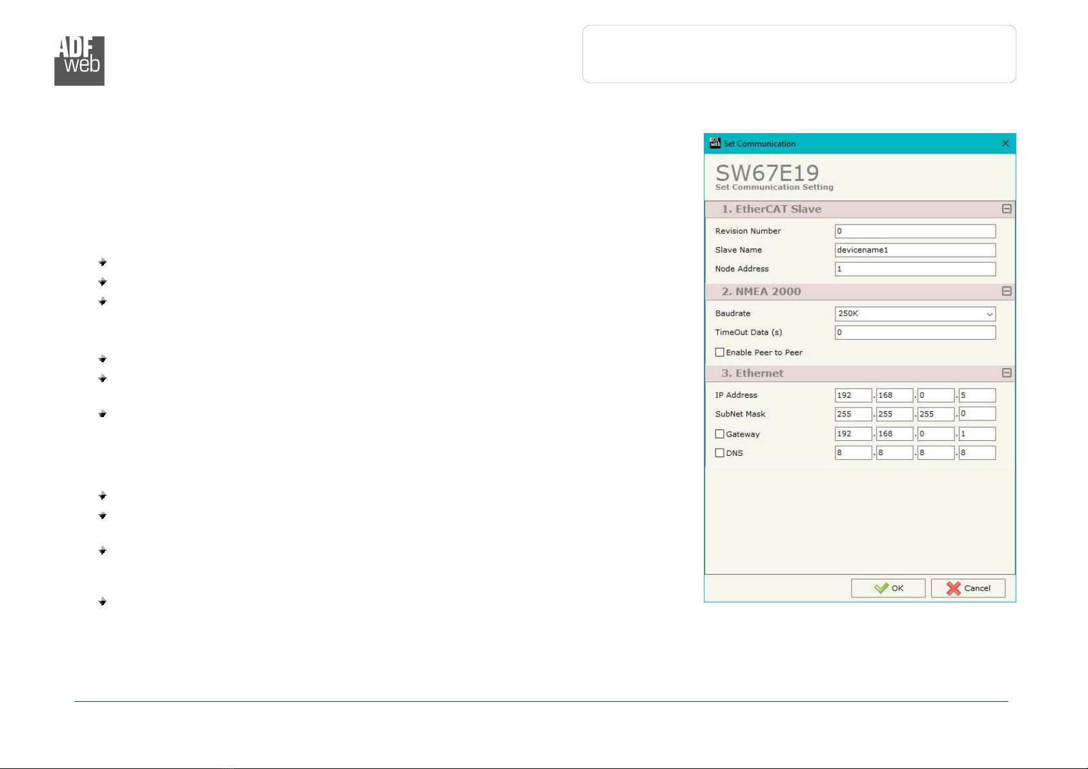This screenshot has height=769, width=1088.
Task: Click the 2. NMEA 2000 section header
Action: pyautogui.click(x=859, y=291)
